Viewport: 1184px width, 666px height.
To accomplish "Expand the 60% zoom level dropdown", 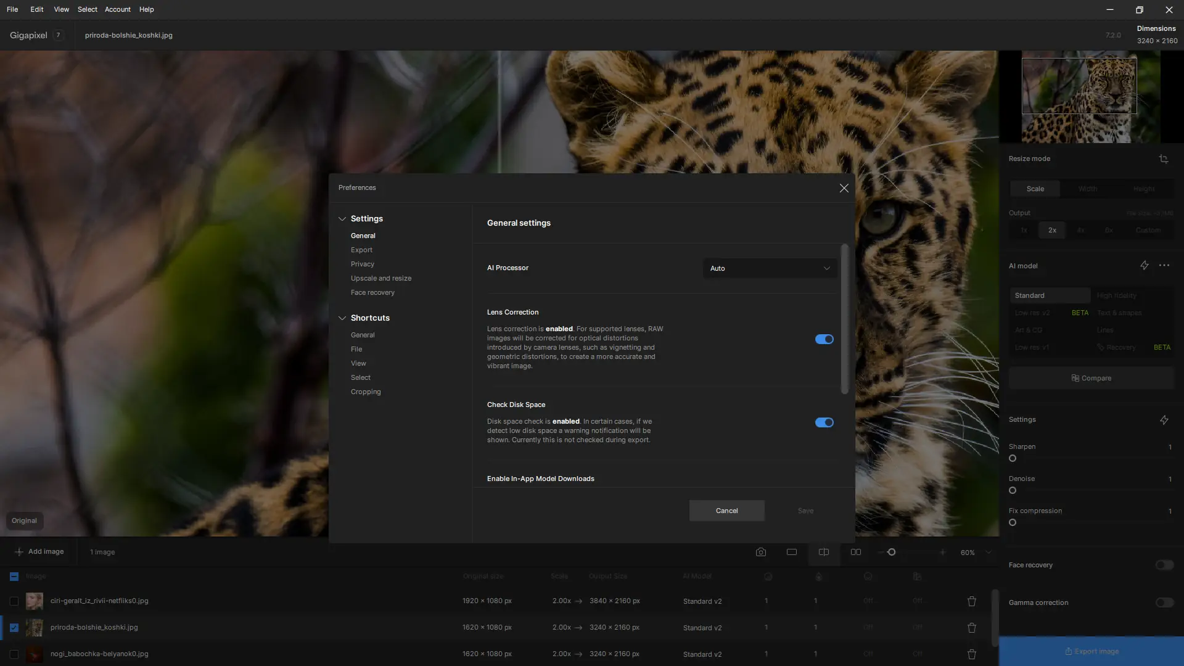I will [989, 552].
